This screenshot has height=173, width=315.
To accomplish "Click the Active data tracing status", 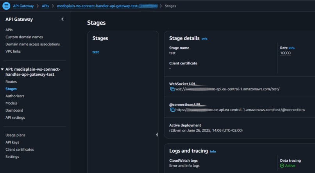I will [288, 166].
